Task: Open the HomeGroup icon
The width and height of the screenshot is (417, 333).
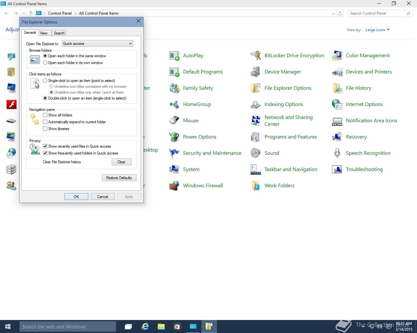Action: click(174, 104)
